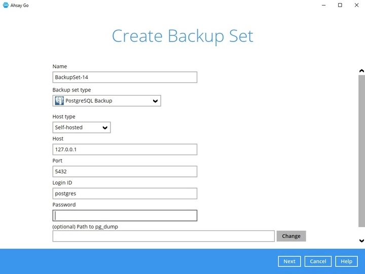The image size is (365, 274).
Task: Click the 'Host' label above 127.0.0.1
Action: [x=58, y=139]
